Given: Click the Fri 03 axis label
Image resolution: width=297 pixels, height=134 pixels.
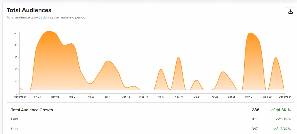Looking at the screenshot, I should point(37,97).
